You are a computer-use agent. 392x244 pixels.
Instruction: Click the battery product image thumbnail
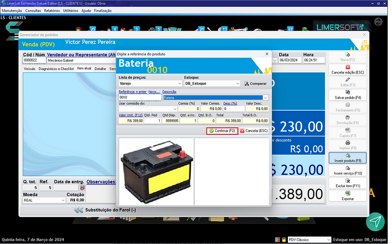[156, 171]
